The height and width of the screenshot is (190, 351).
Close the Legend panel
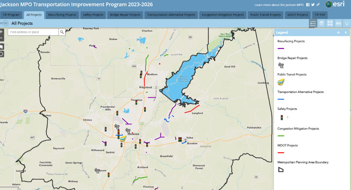346,33
